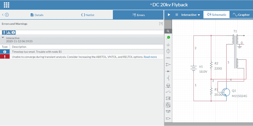This screenshot has height=126, width=253.
Task: Select the lamp indicators group
Action: [x=168, y=85]
